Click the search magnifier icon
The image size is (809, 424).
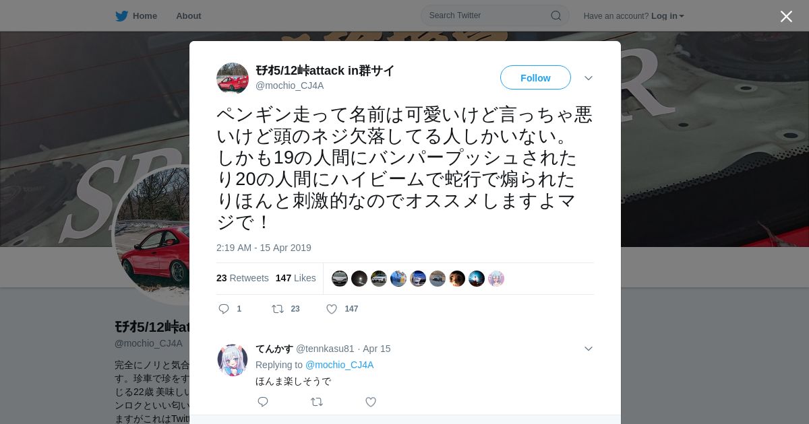click(556, 15)
